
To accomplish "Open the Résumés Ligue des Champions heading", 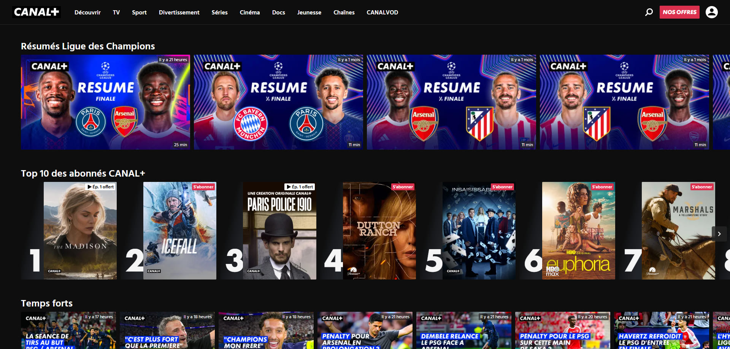I will [88, 46].
